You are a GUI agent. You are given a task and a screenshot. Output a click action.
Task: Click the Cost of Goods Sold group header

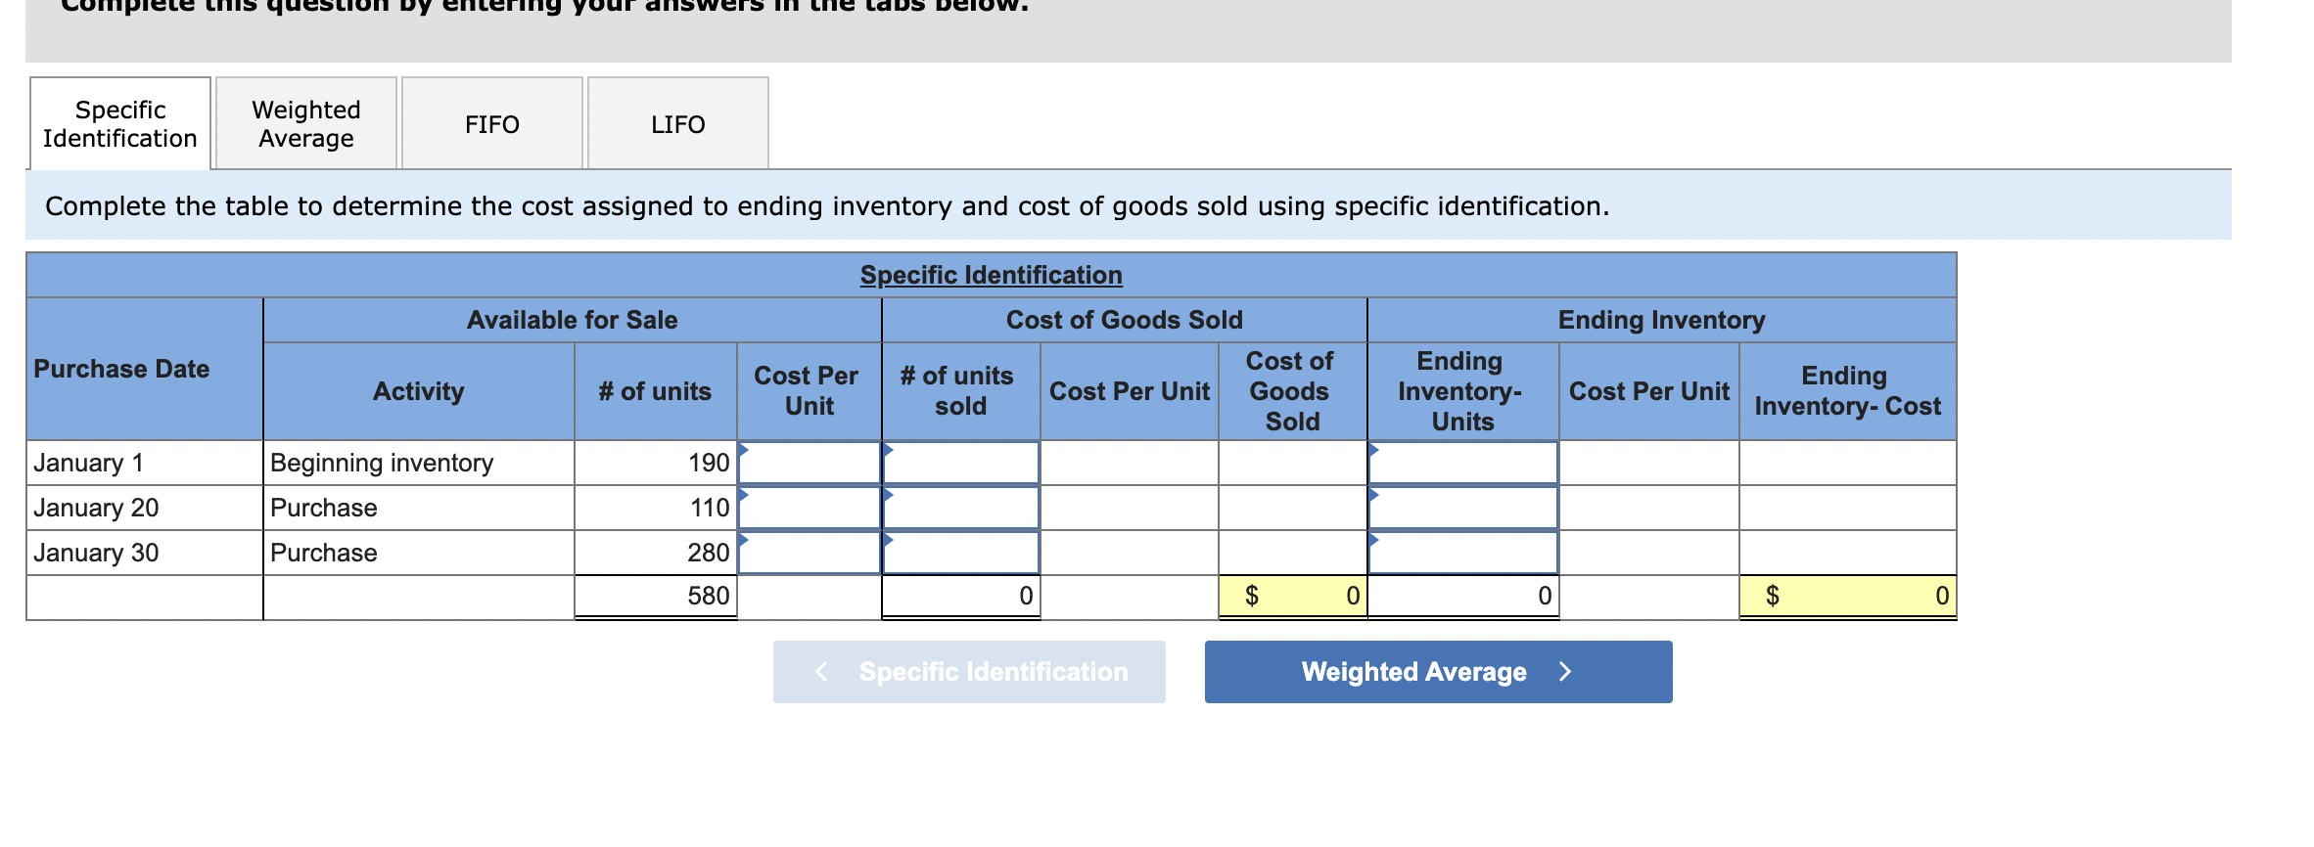click(x=1125, y=320)
